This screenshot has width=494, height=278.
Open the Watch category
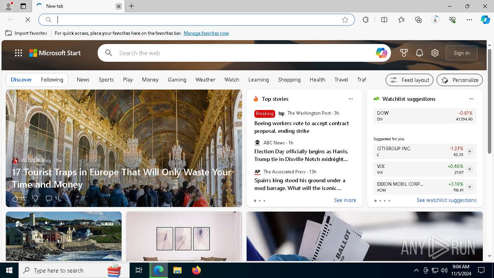coord(232,80)
